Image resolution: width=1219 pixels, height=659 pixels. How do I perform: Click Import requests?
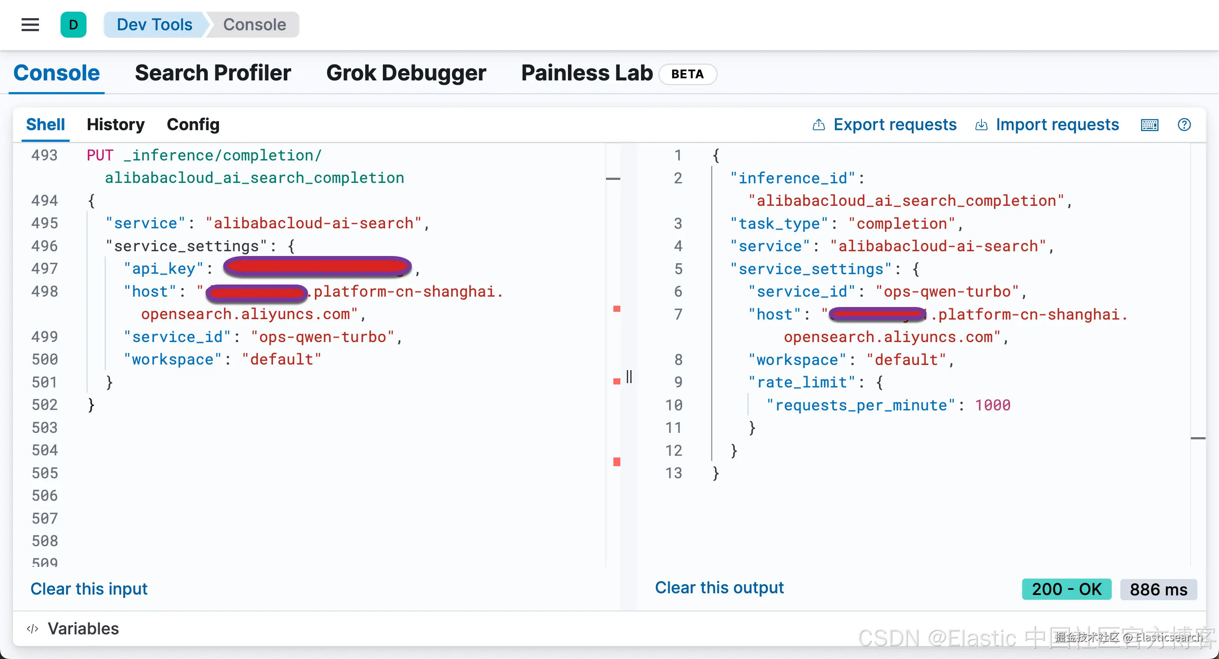(1057, 125)
